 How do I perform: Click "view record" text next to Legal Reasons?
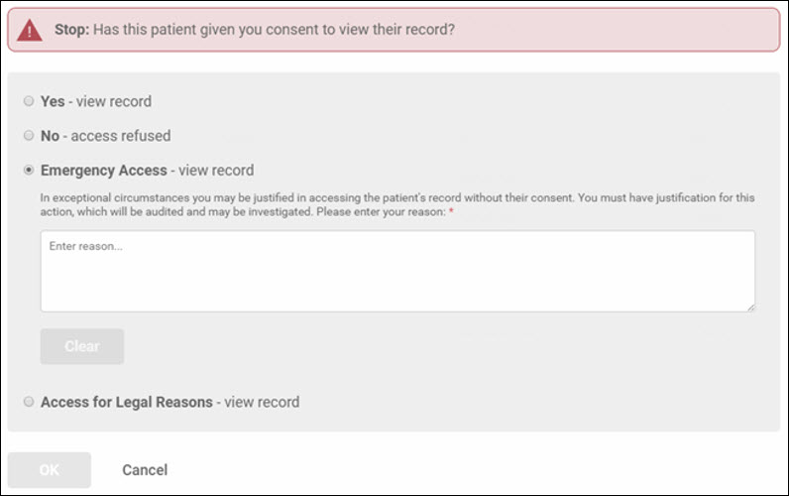[262, 402]
